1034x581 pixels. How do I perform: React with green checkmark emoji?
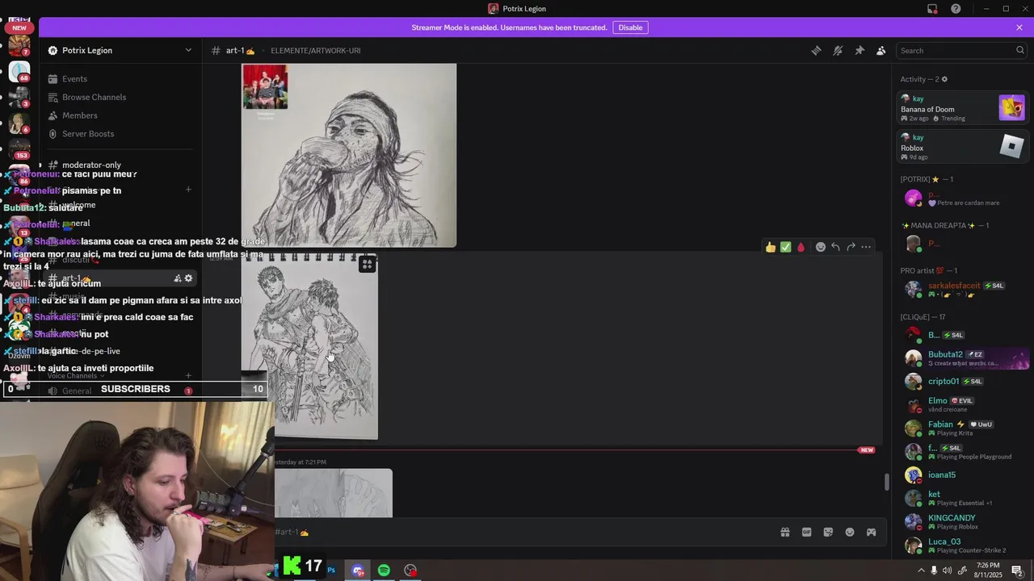click(786, 247)
